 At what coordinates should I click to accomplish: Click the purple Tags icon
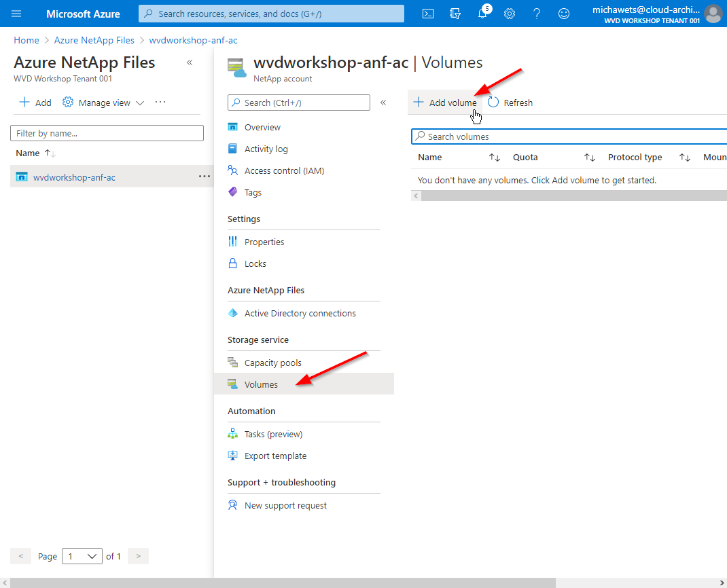(x=233, y=192)
